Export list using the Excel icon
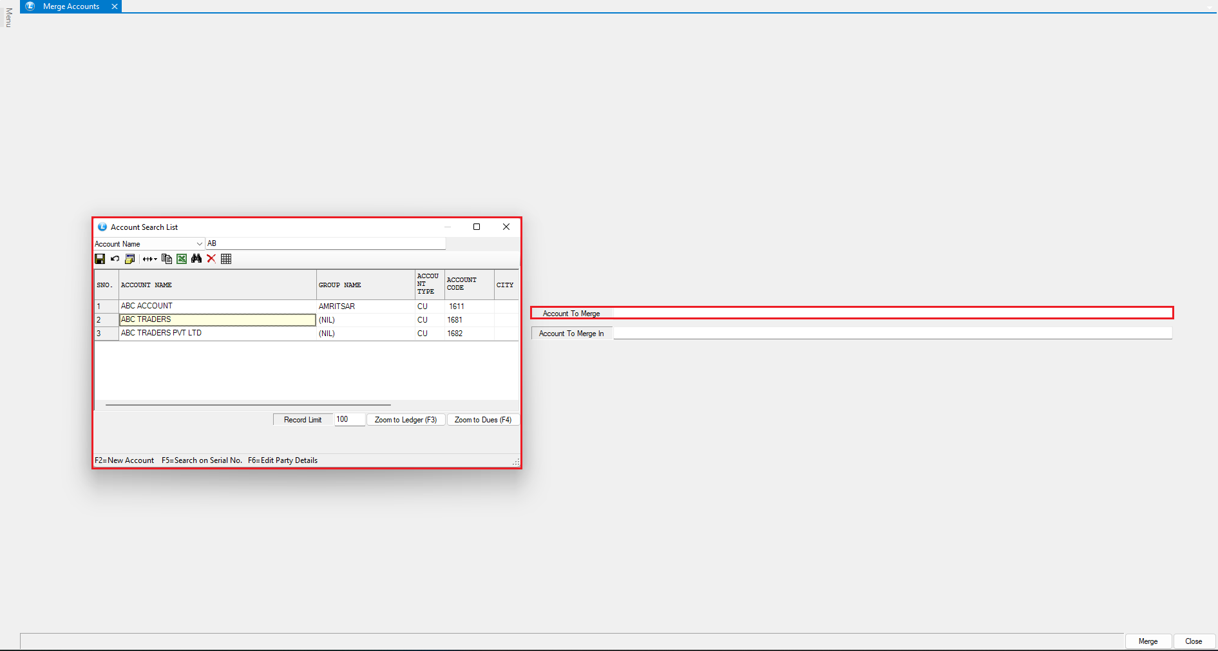 click(x=182, y=259)
